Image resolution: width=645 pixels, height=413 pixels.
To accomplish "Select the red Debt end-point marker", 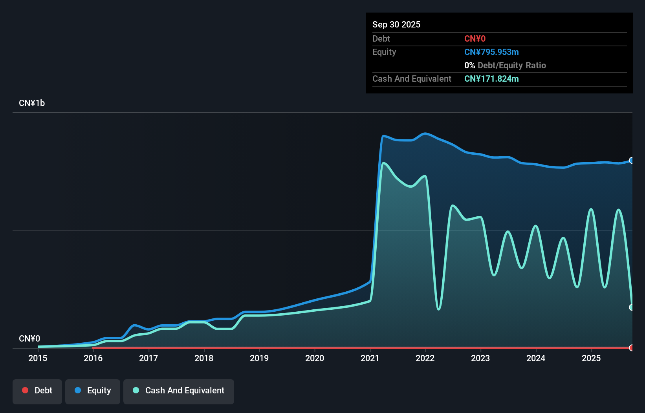I will tap(631, 347).
